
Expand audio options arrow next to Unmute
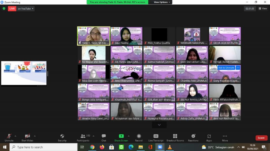click(15, 136)
